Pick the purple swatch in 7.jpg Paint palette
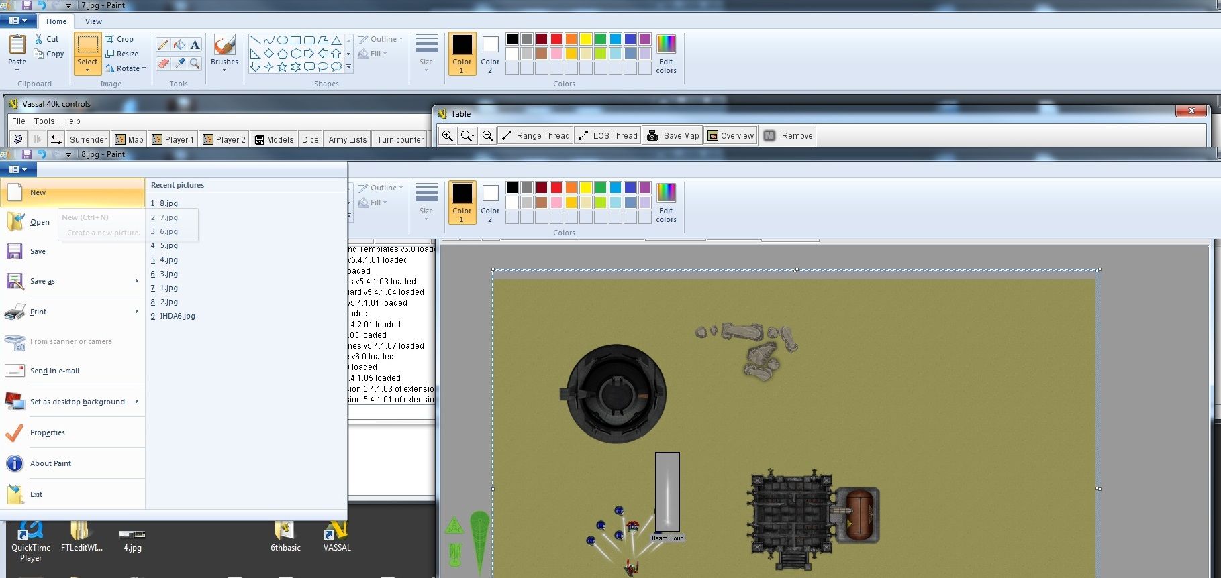This screenshot has width=1221, height=578. tap(645, 39)
